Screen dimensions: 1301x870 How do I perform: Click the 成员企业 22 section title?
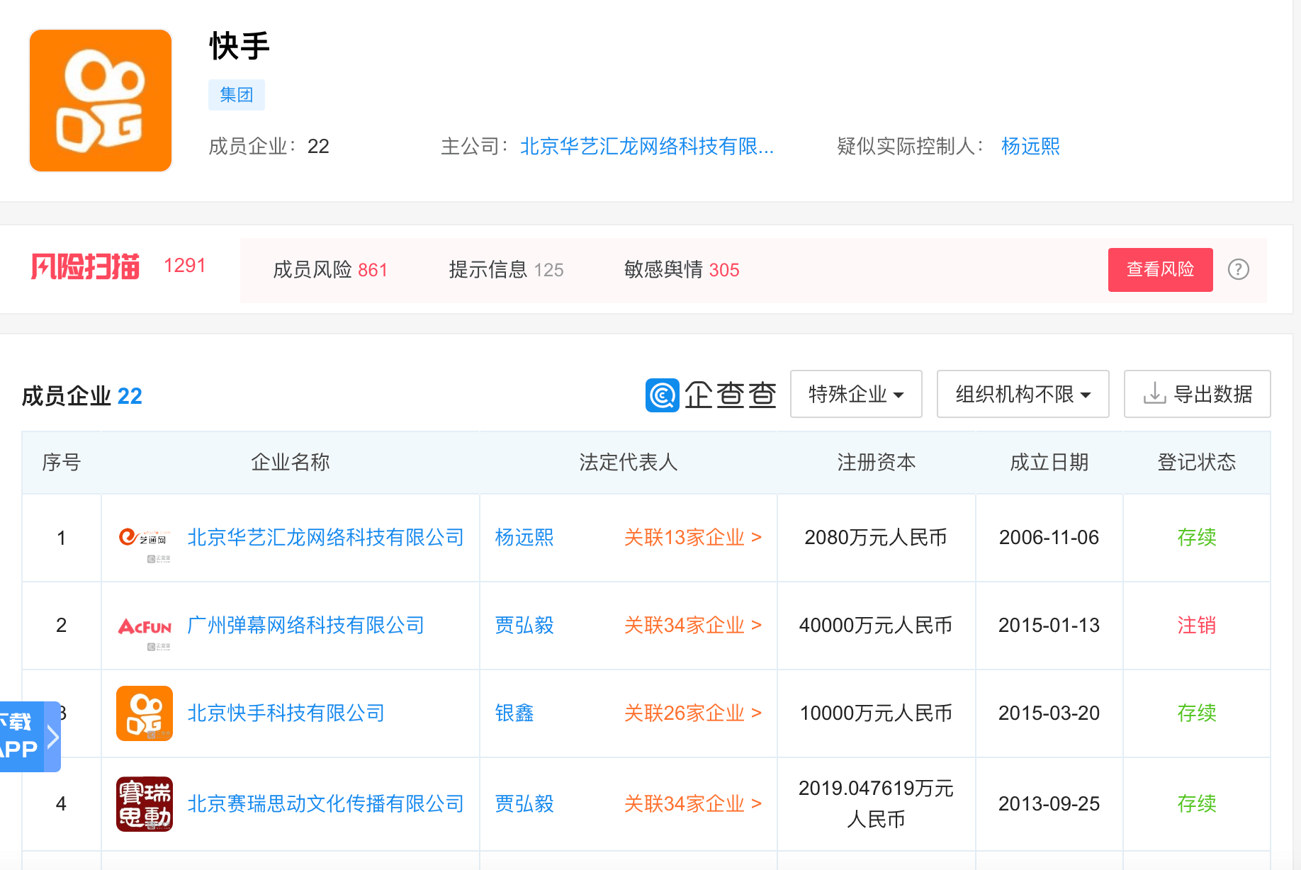[x=82, y=396]
